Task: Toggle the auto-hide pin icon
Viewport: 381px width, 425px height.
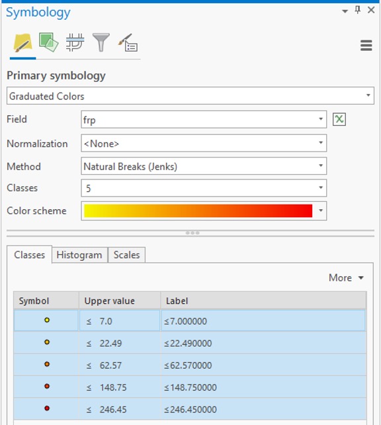Action: coord(358,11)
